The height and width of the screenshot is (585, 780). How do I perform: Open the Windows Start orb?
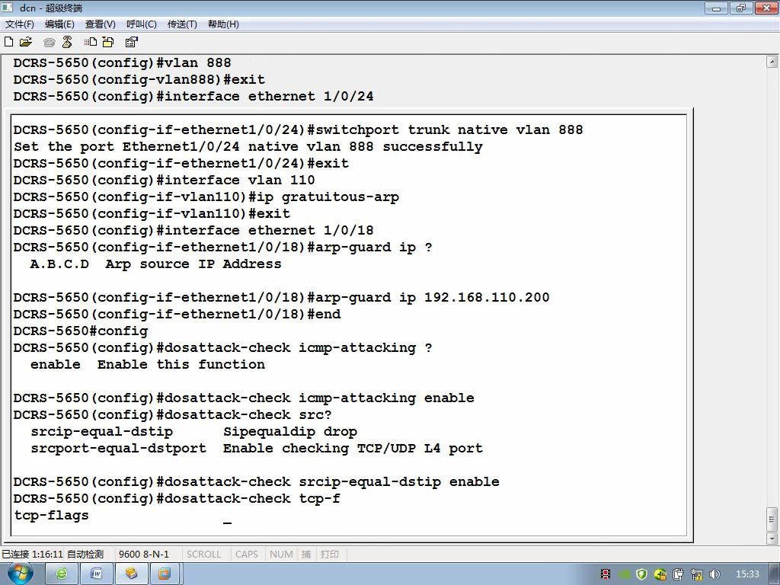pos(21,574)
